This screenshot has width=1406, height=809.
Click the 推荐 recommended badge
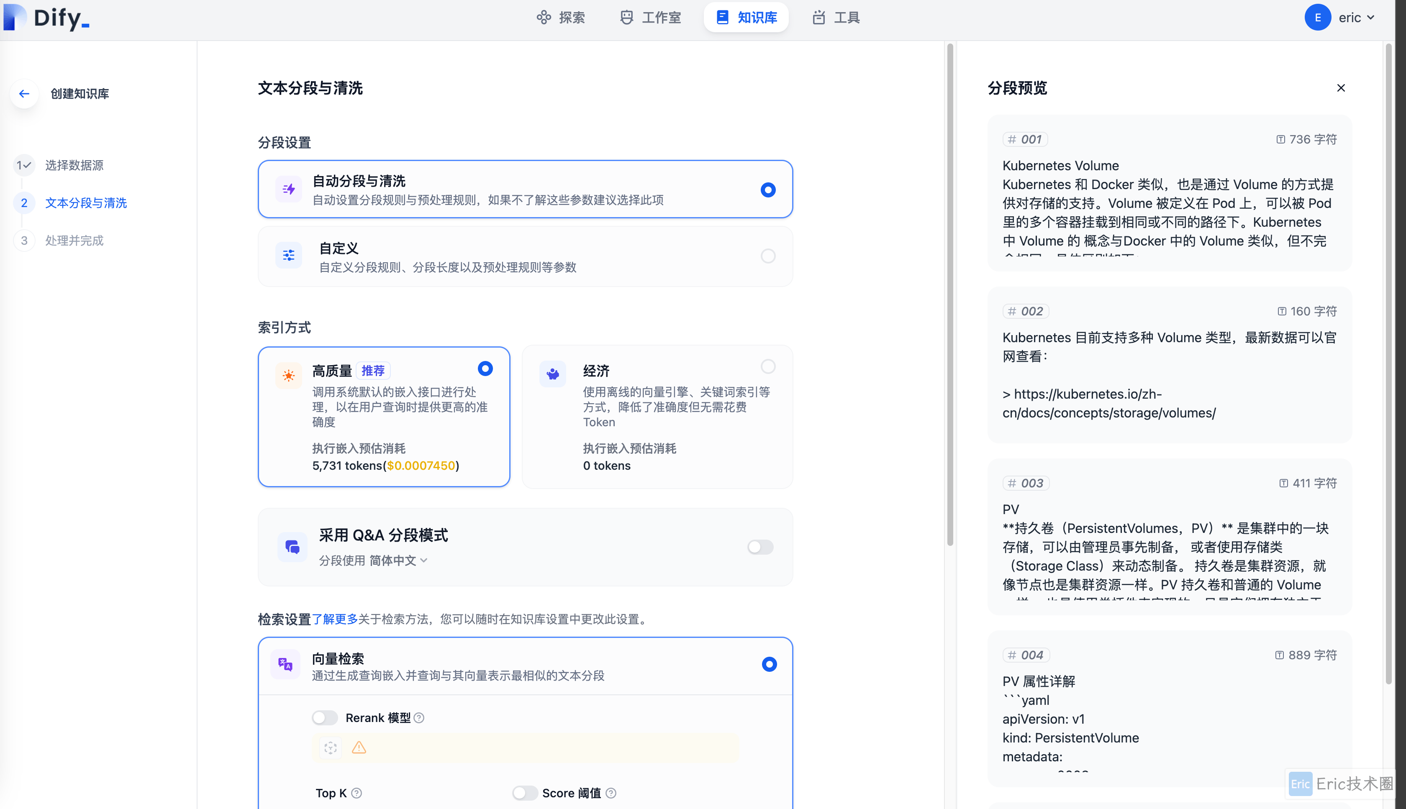[x=373, y=371]
